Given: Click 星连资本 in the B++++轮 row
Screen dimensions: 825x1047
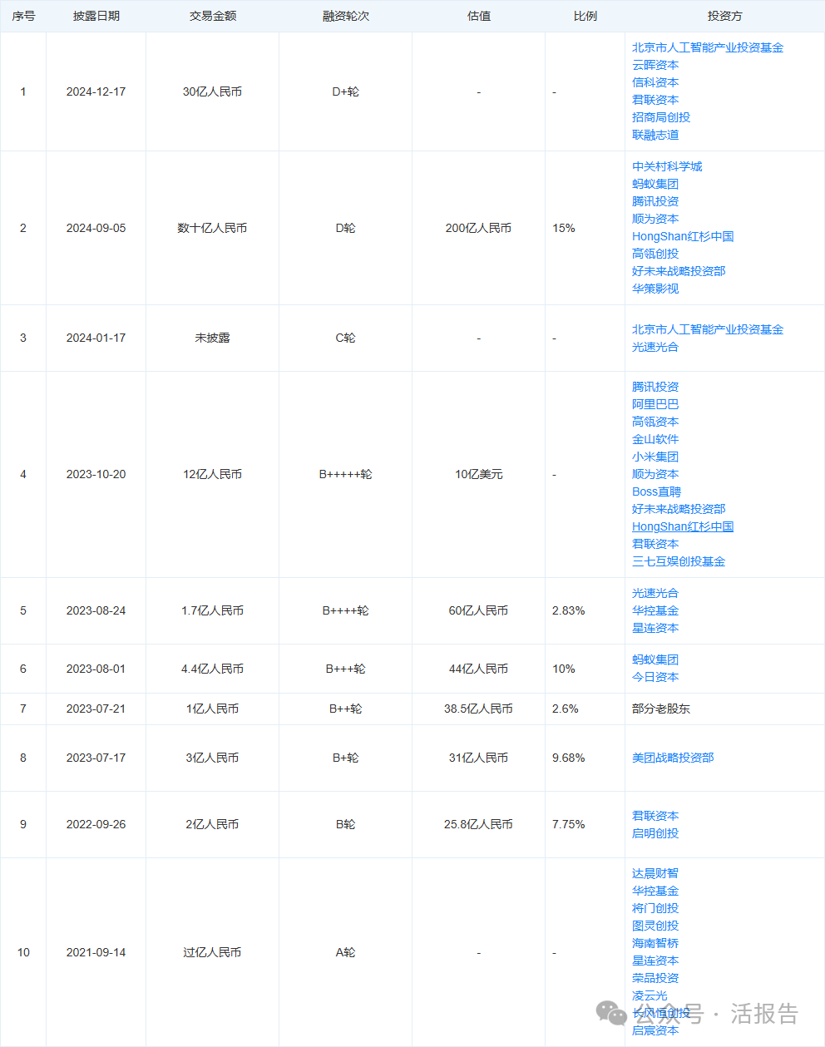Looking at the screenshot, I should click(655, 628).
